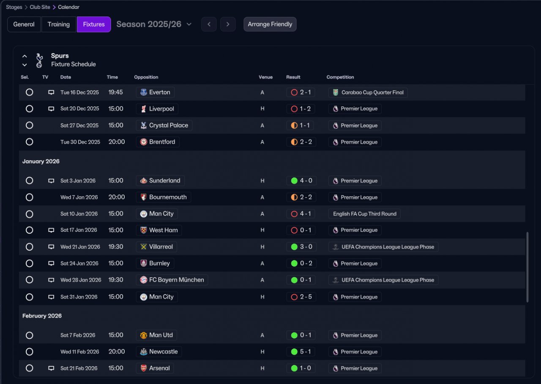Screen dimensions: 541x384
Task: Click the Everton club badge
Action: pyautogui.click(x=144, y=92)
